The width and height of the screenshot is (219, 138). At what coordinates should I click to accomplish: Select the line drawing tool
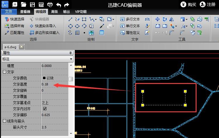click(x=70, y=19)
